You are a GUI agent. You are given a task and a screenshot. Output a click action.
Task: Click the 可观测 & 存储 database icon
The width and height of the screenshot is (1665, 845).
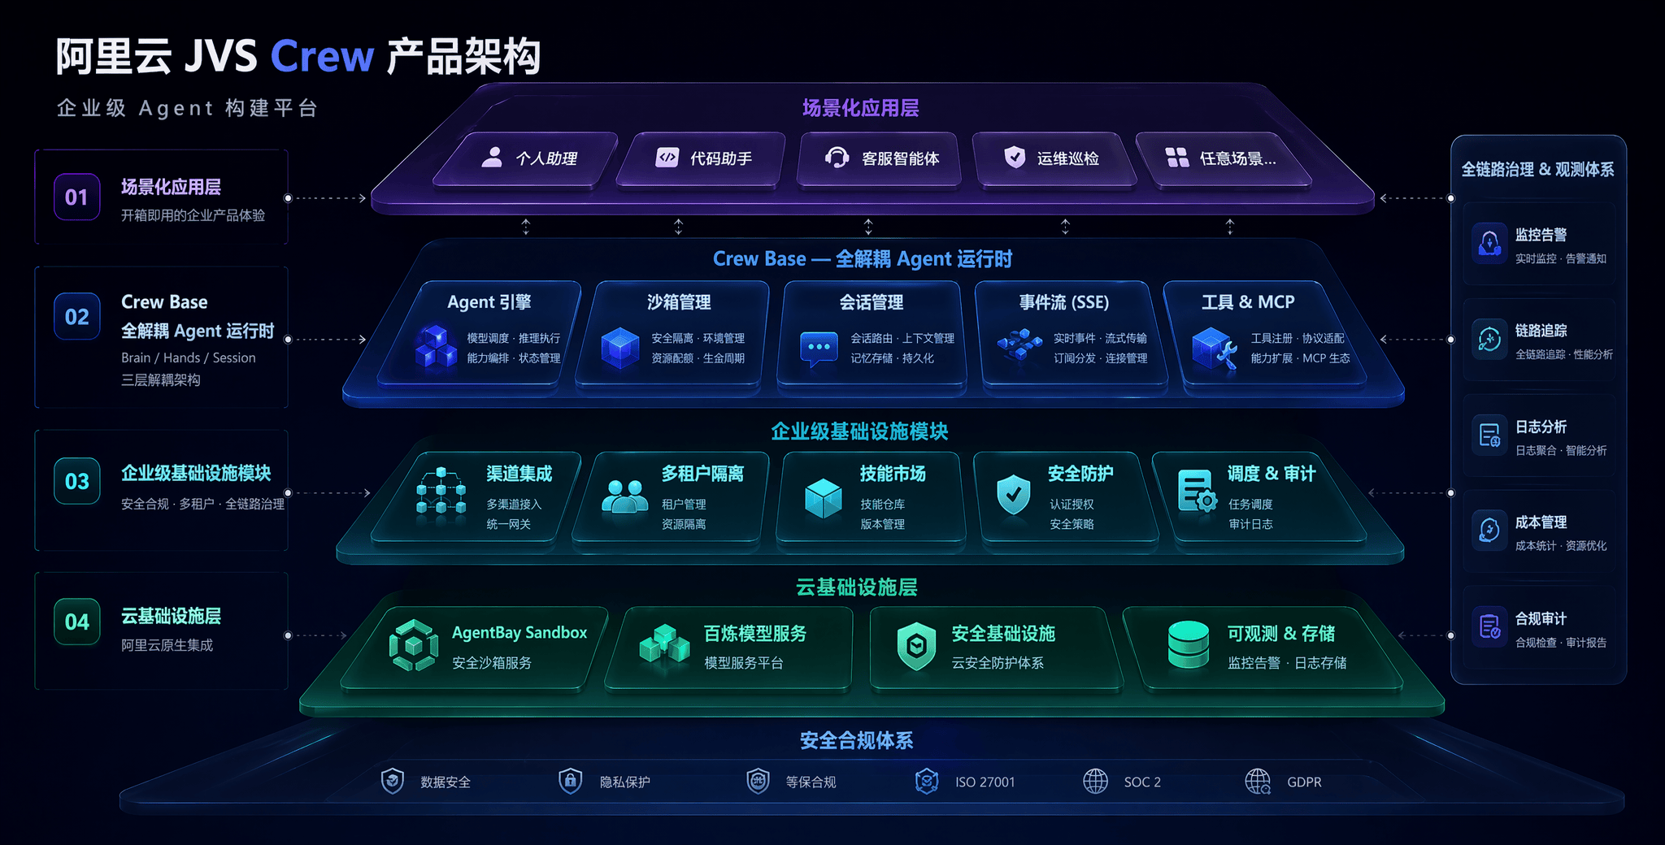[1188, 645]
